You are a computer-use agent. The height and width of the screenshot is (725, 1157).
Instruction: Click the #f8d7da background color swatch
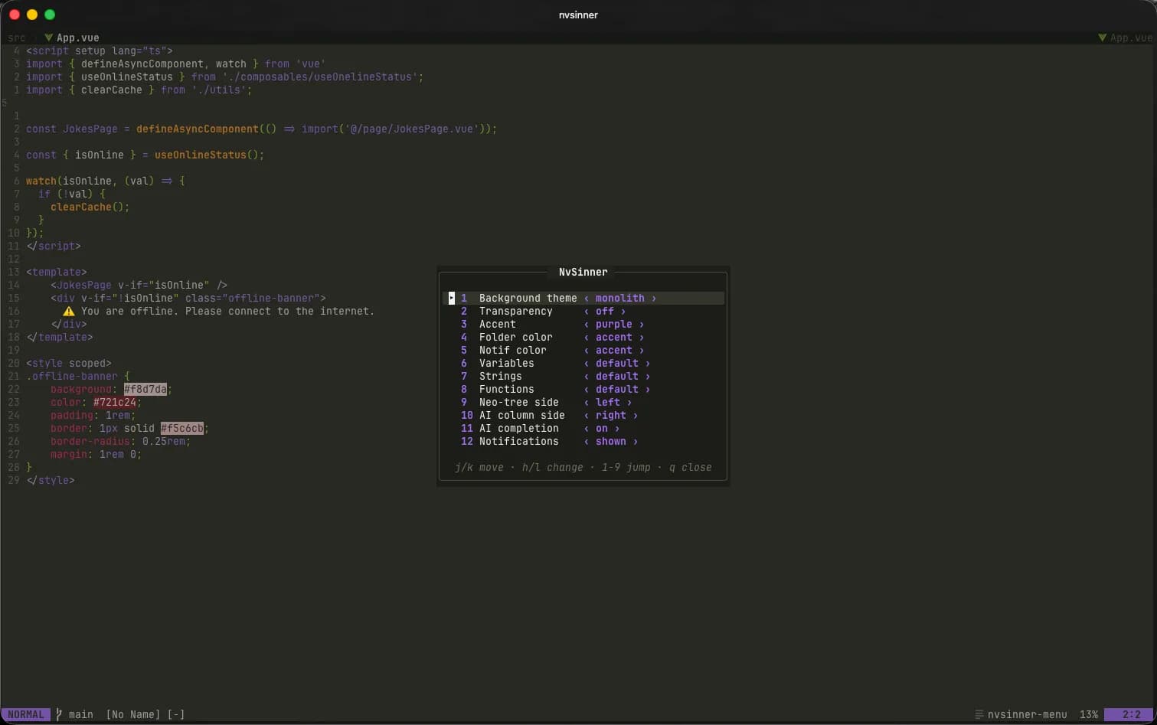[145, 390]
